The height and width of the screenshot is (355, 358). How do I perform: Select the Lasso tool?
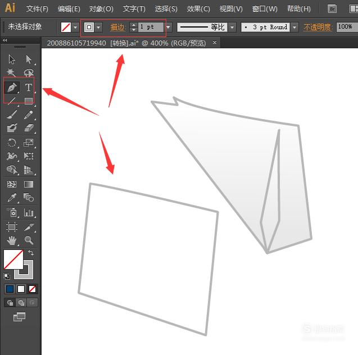pos(29,73)
